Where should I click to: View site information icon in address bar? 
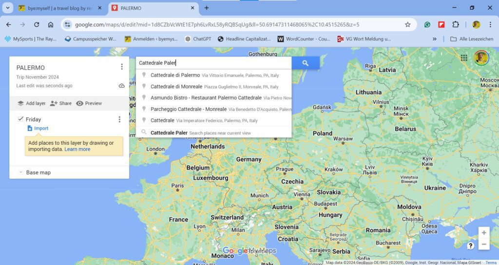[x=67, y=24]
